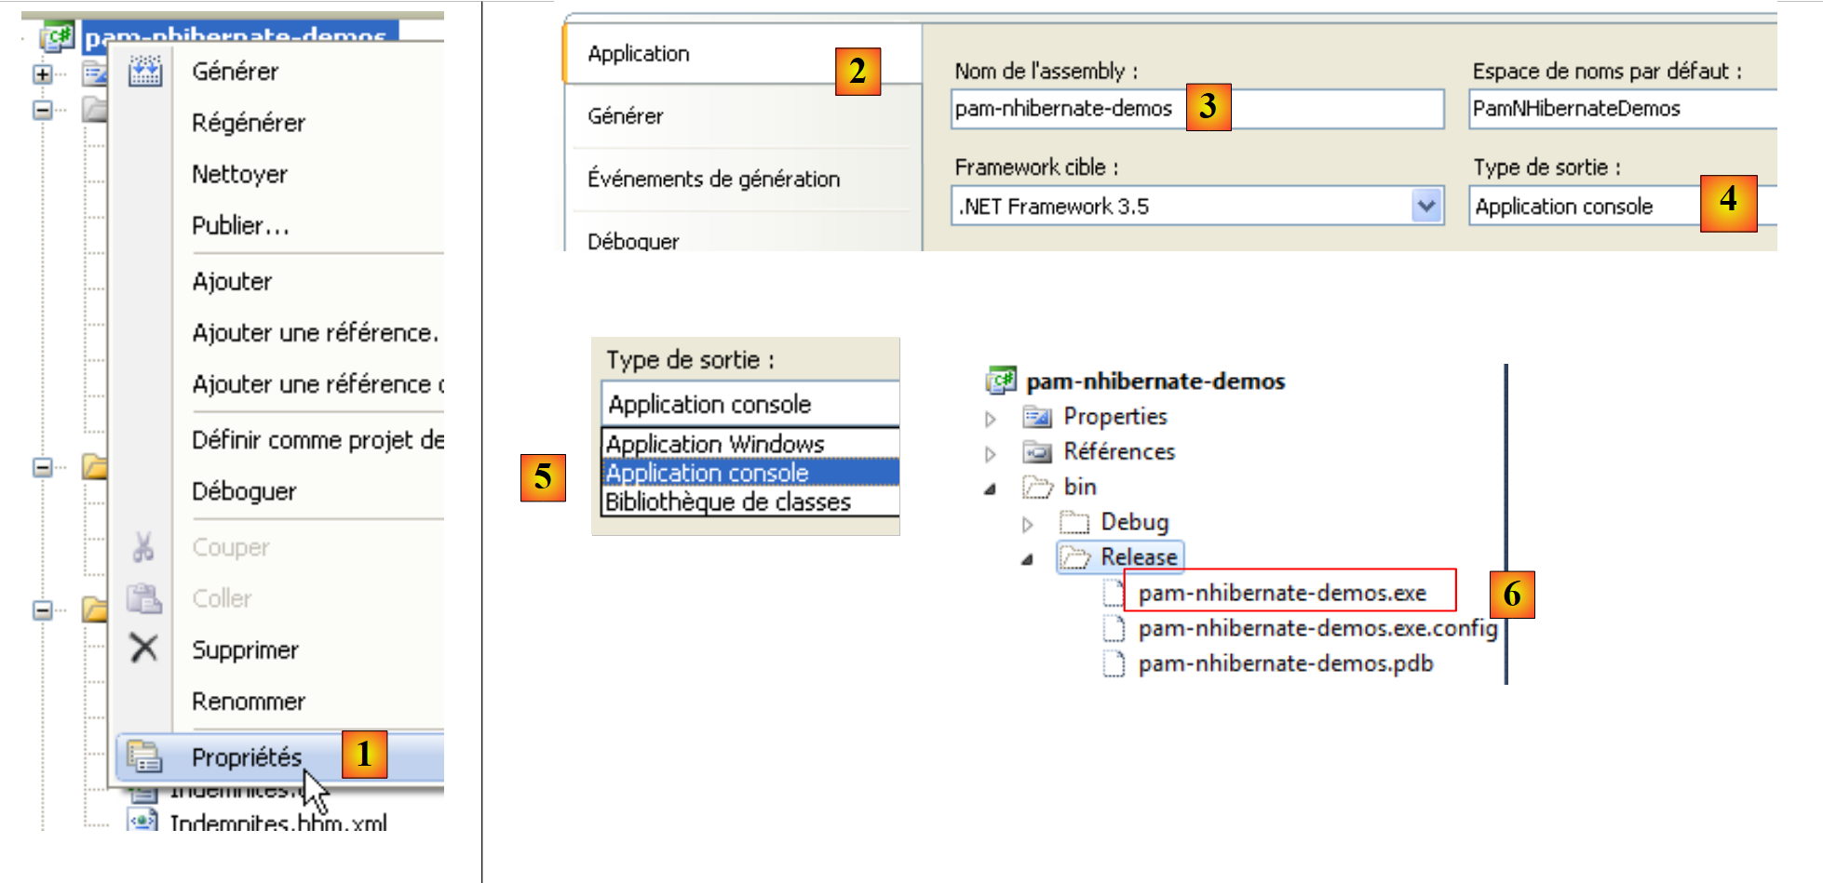1823x883 pixels.
Task: Select the pam-nhibernate-demos.exe file
Action: pyautogui.click(x=1281, y=593)
